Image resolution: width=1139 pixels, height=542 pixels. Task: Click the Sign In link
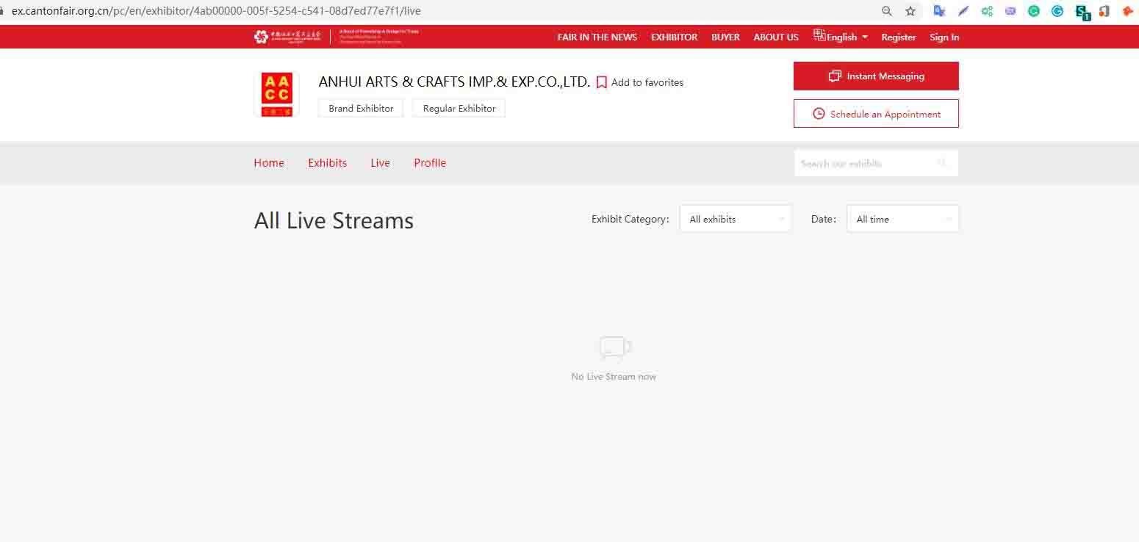tap(944, 37)
